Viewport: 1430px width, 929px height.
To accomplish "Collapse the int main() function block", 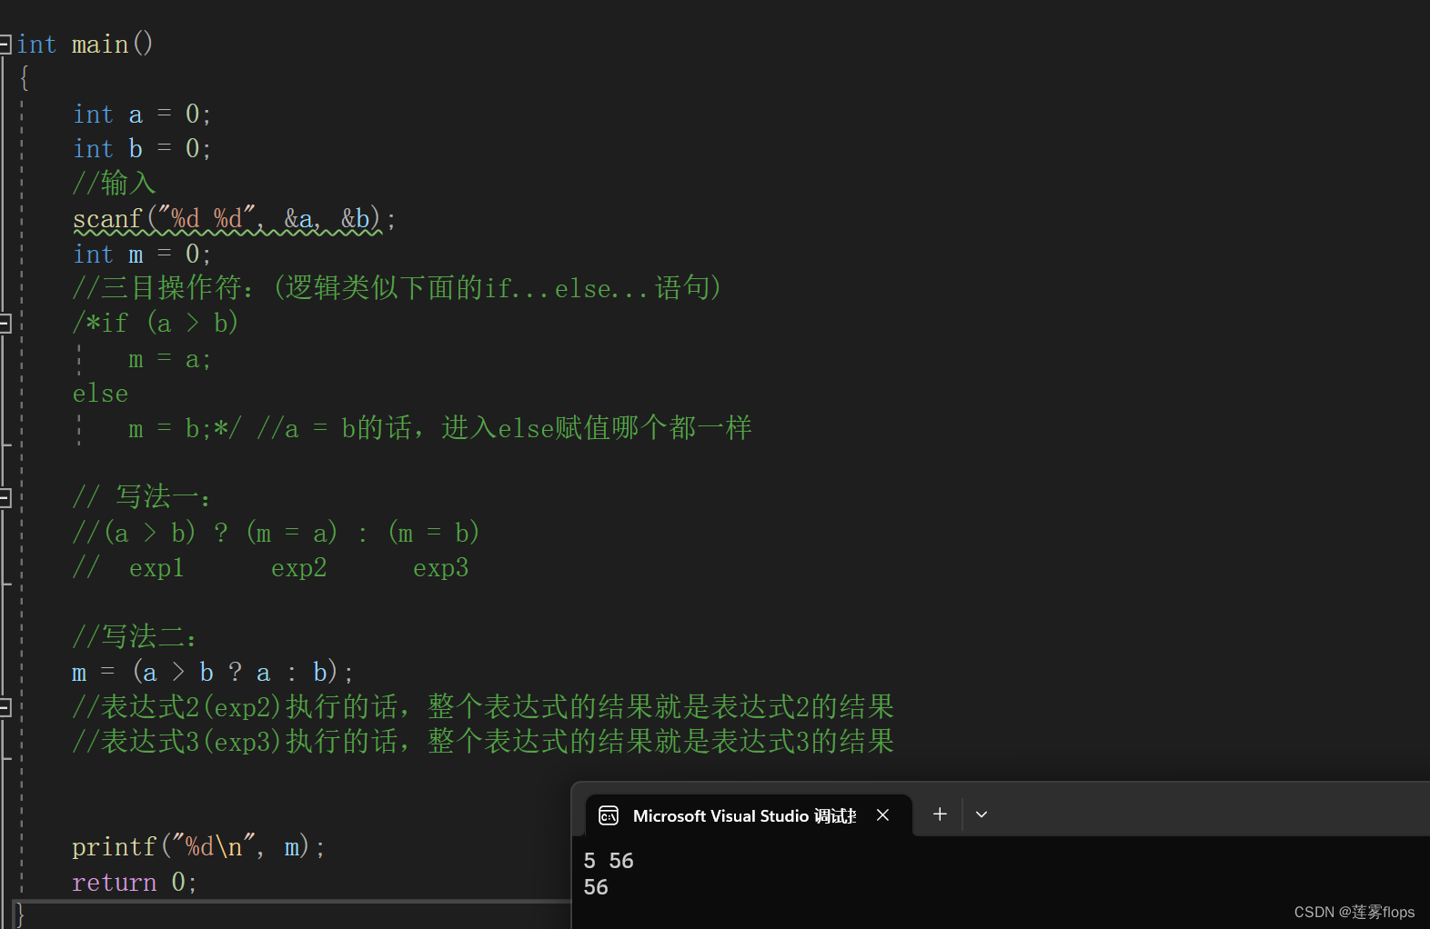I will pos(5,44).
